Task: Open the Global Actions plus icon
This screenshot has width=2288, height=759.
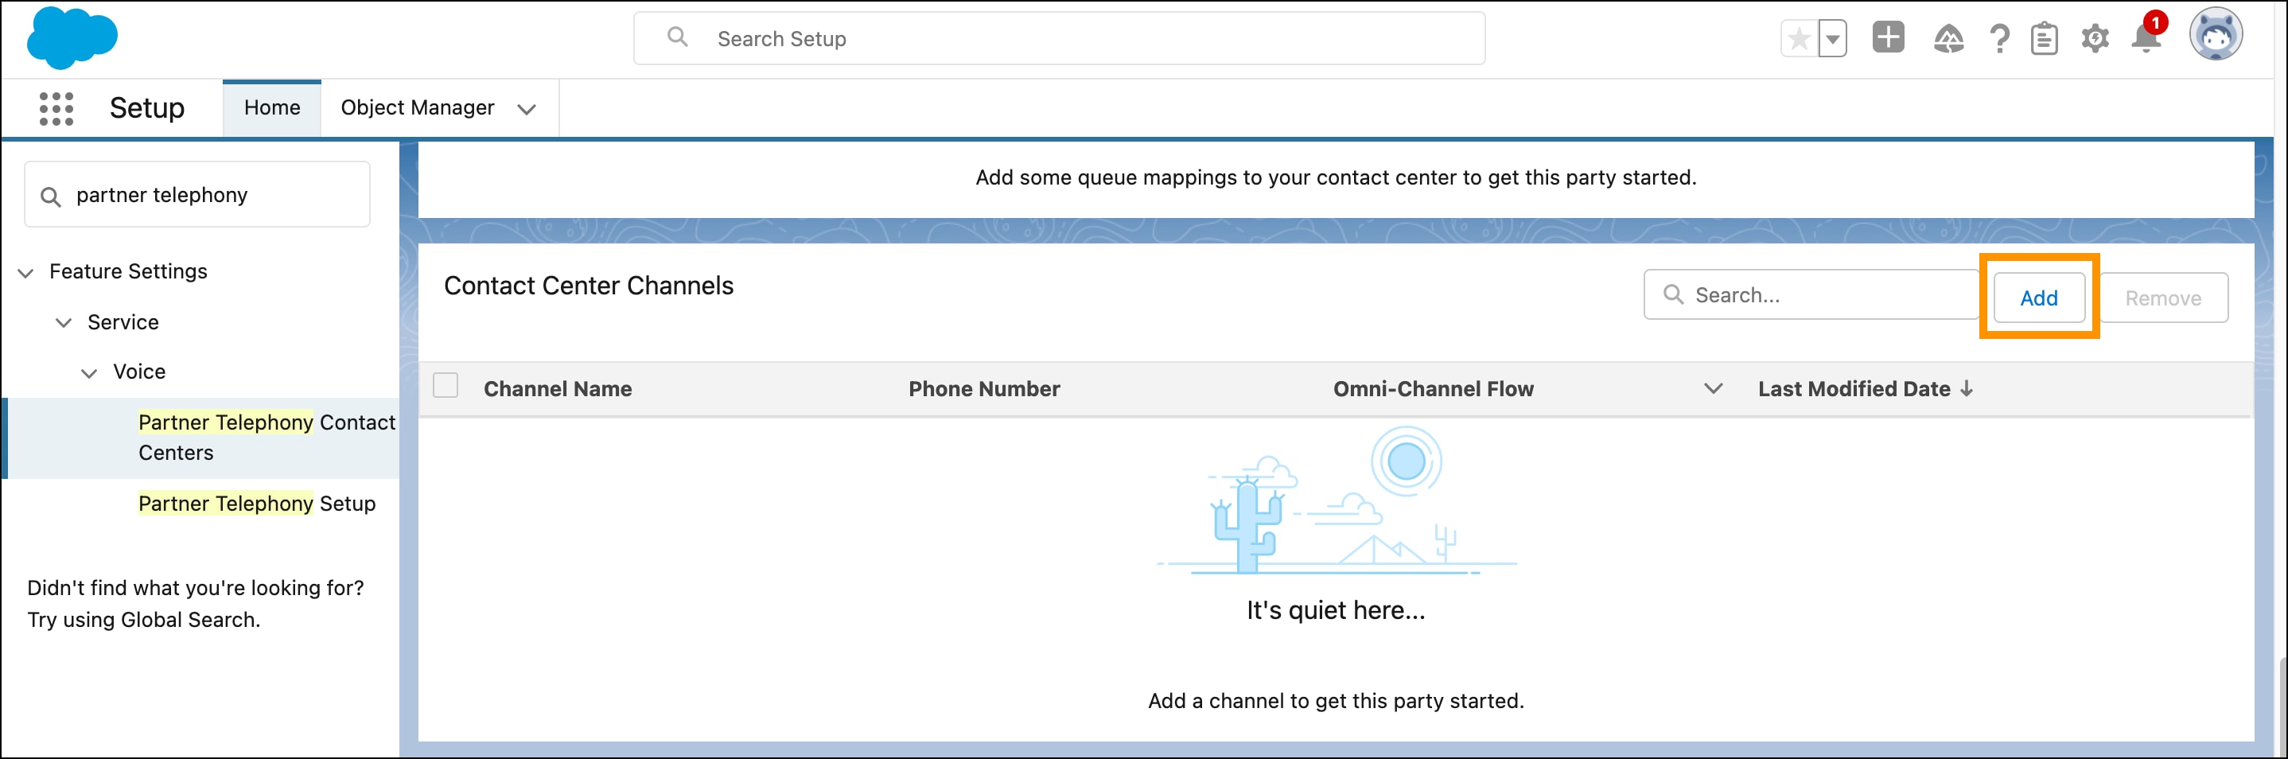Action: (x=1889, y=37)
